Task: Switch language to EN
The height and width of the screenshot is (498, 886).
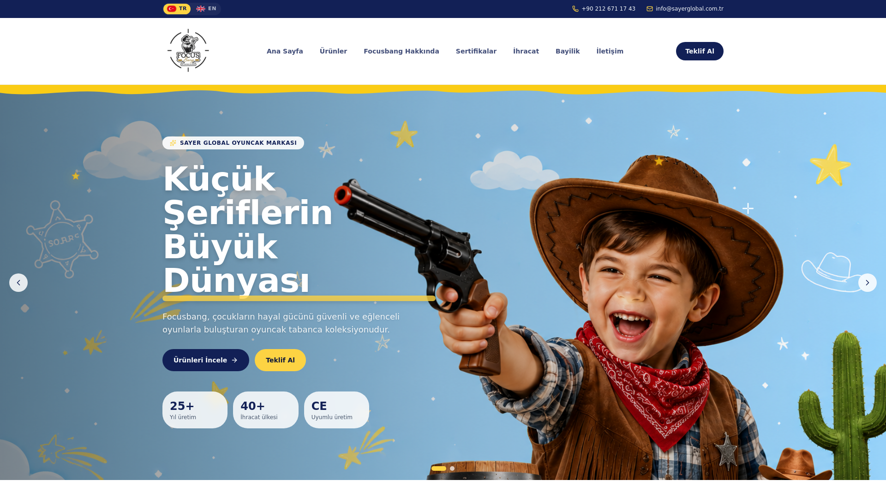Action: [x=206, y=9]
